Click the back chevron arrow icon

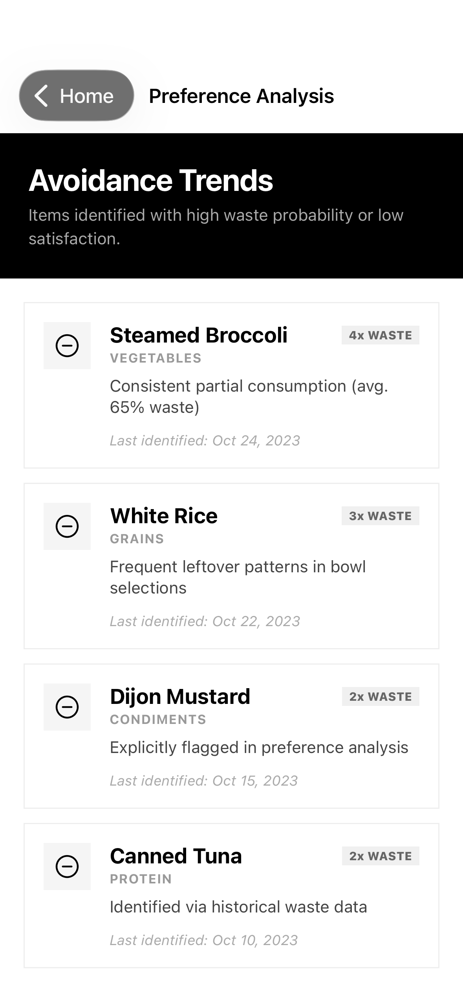pyautogui.click(x=41, y=96)
